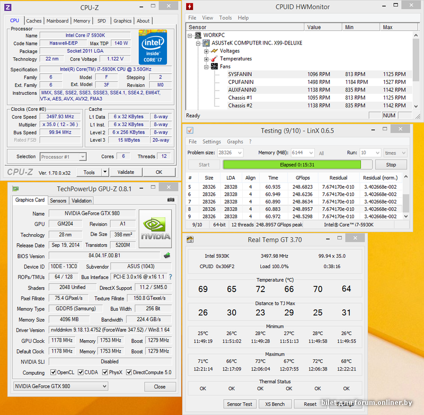424x415 pixels.
Task: Click the GPU-Z title bar icon
Action: (x=15, y=189)
